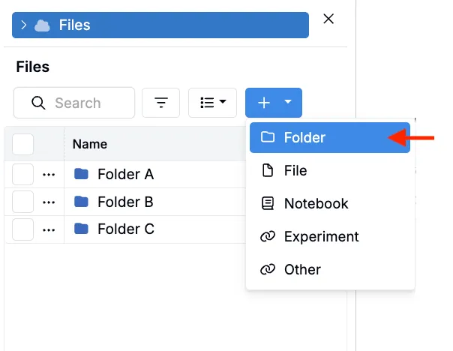Screen dimensions: 453x351
Task: Close the Files panel with X
Action: coord(328,19)
